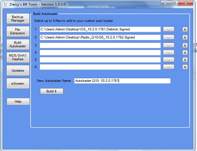Browse for file in row 6
Viewport: 197px width, 151px height.
tap(169, 67)
